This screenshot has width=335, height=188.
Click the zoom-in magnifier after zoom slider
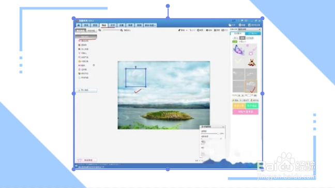coord(121,30)
